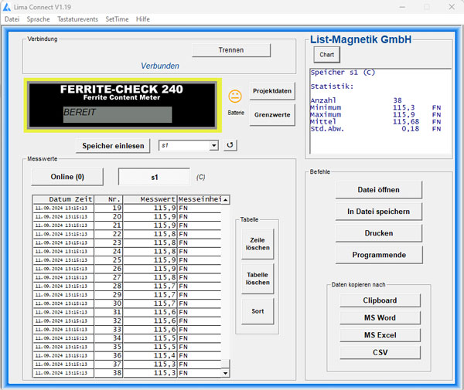Click the s1 name input field

pyautogui.click(x=154, y=177)
